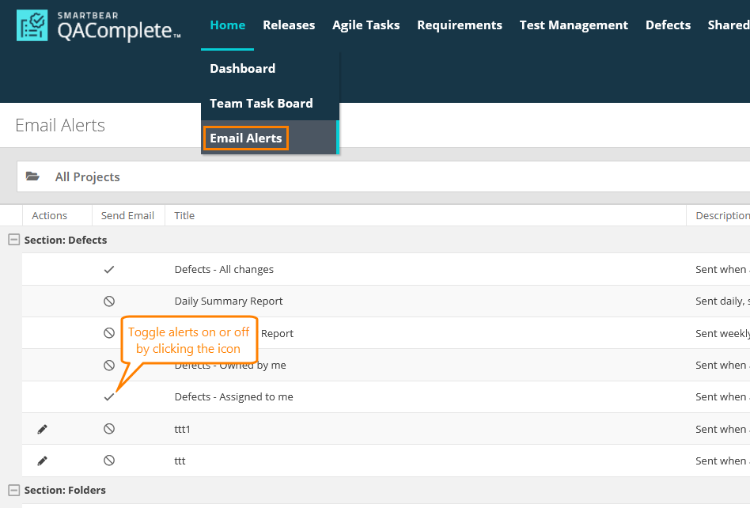Image resolution: width=750 pixels, height=508 pixels.
Task: Disable the Defects - Assigned to me alert
Action: pyautogui.click(x=109, y=397)
